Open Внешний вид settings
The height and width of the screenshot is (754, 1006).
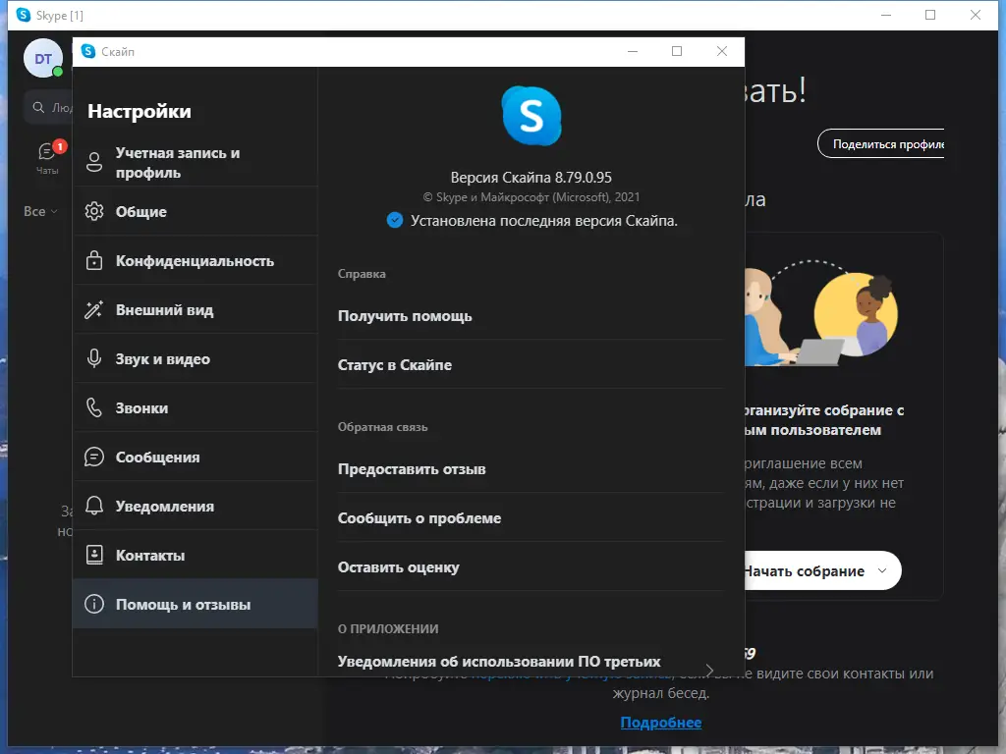[x=196, y=309]
